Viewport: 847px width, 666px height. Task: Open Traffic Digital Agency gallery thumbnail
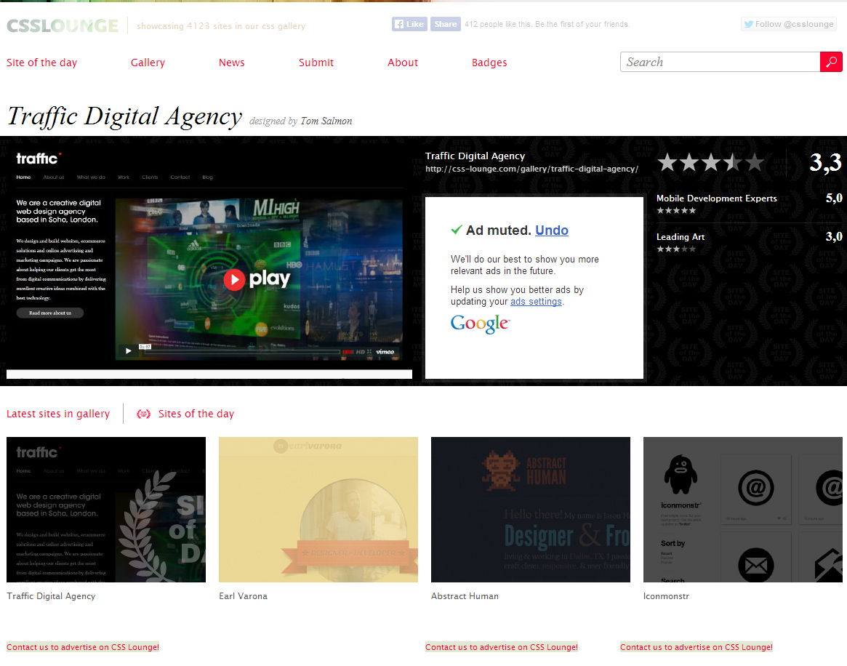click(x=106, y=510)
